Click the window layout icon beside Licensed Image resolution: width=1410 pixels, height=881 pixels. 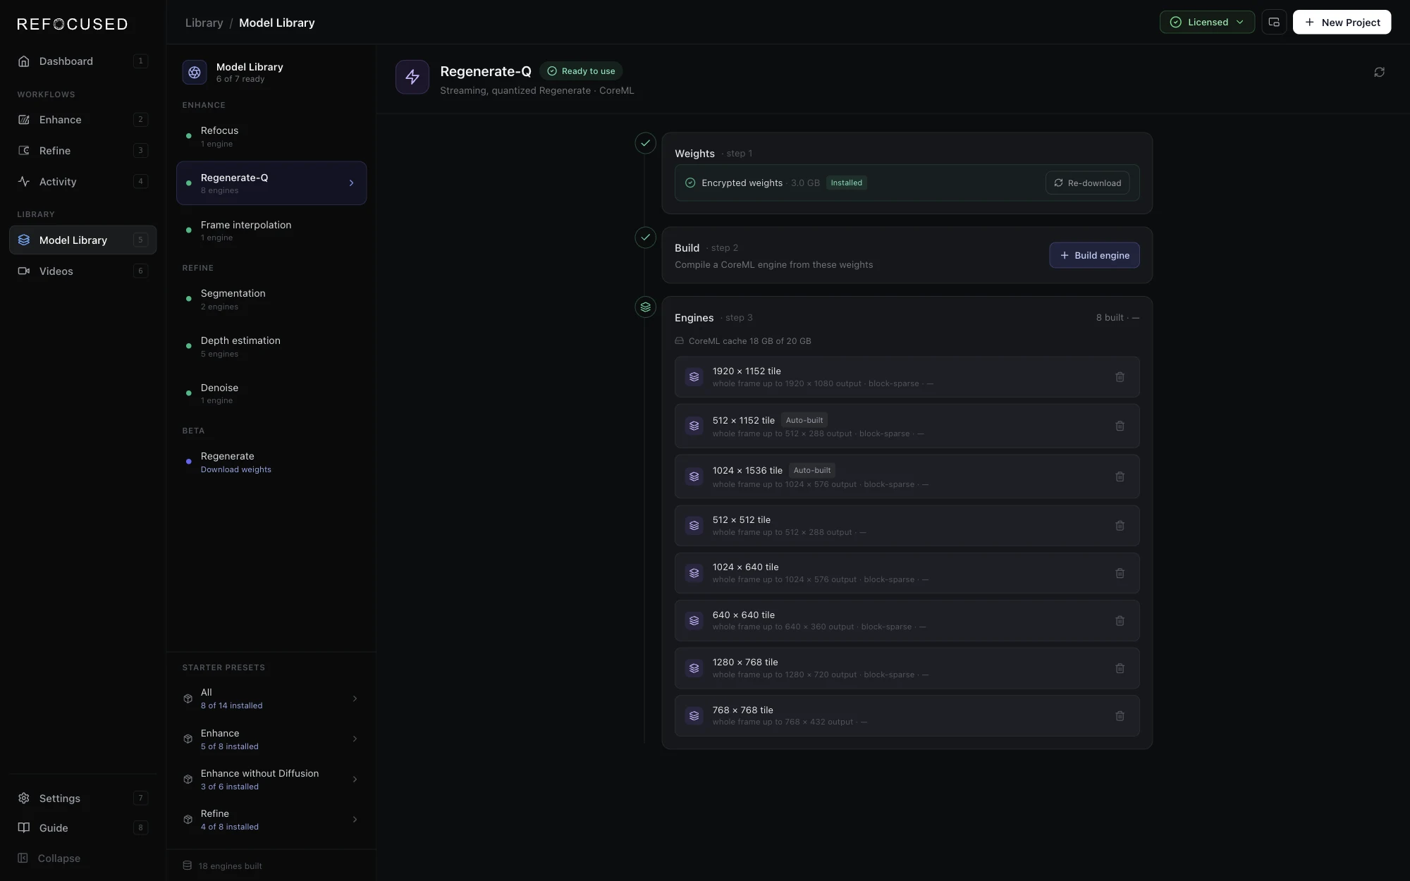(x=1274, y=22)
